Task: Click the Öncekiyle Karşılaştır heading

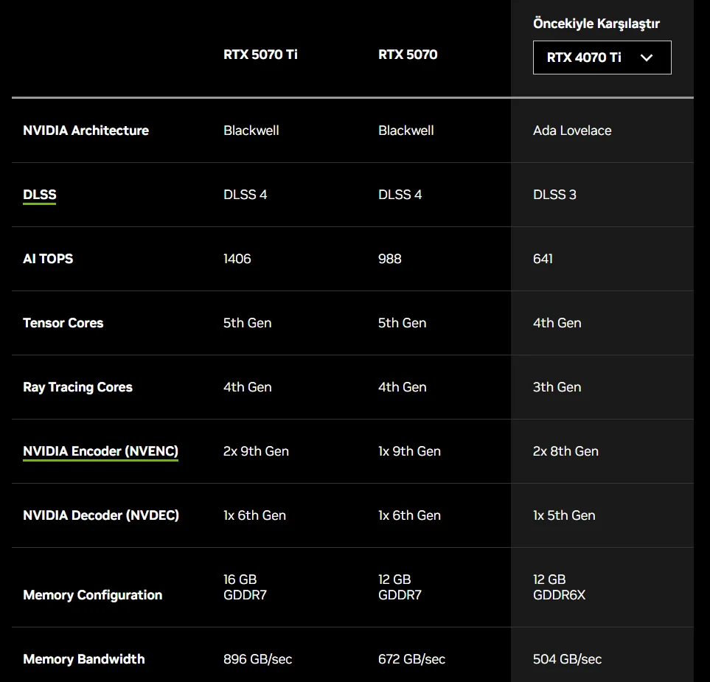Action: pyautogui.click(x=596, y=24)
